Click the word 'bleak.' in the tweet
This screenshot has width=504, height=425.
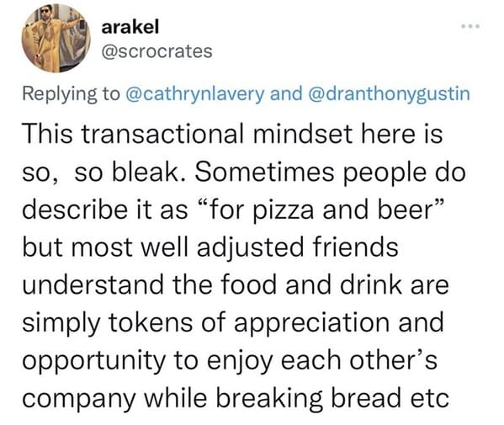tap(148, 172)
